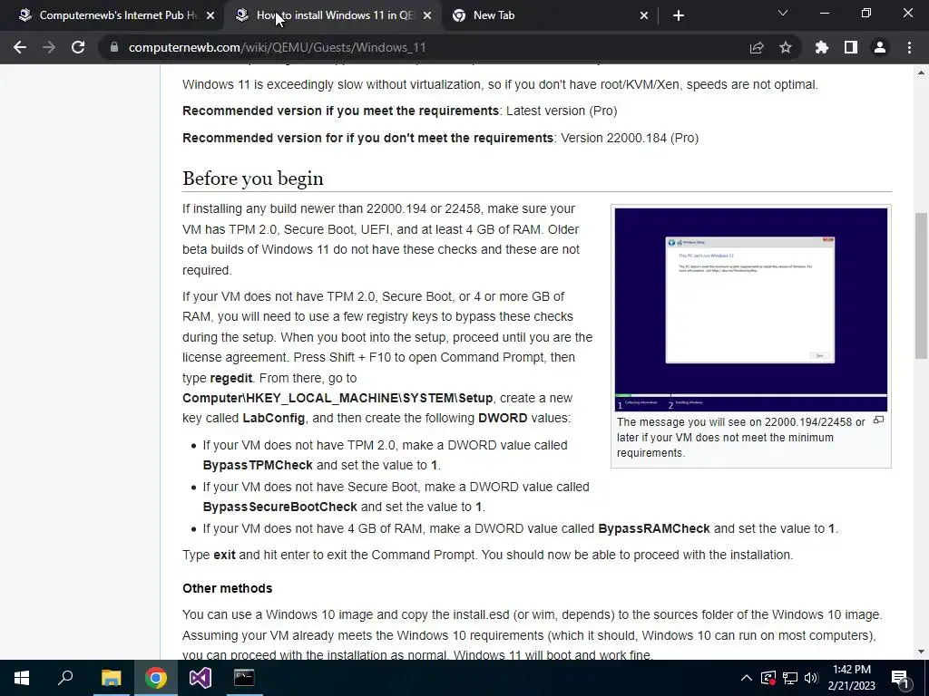
Task: Share this page icon in address bar
Action: [757, 47]
